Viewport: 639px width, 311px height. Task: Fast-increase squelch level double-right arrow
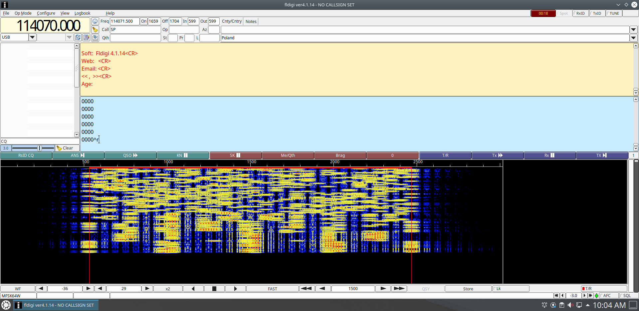tap(590, 296)
